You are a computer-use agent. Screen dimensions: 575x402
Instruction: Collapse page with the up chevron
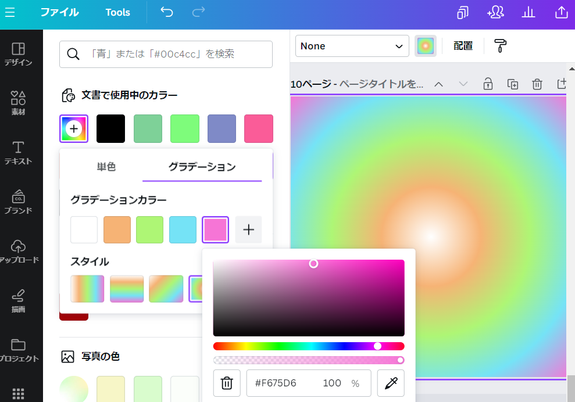pyautogui.click(x=439, y=84)
